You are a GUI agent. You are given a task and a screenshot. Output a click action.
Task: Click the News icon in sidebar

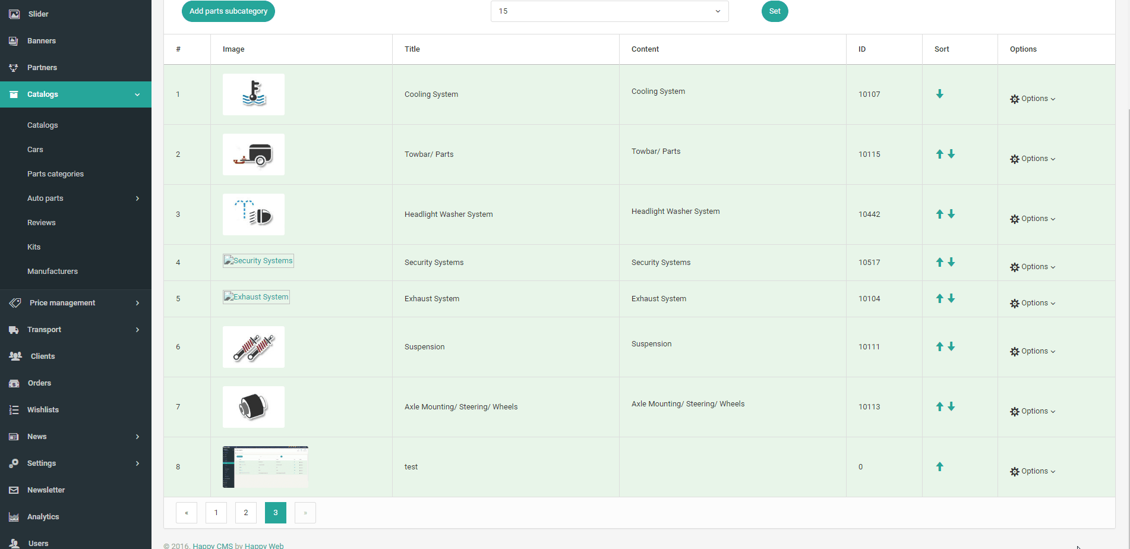click(14, 437)
